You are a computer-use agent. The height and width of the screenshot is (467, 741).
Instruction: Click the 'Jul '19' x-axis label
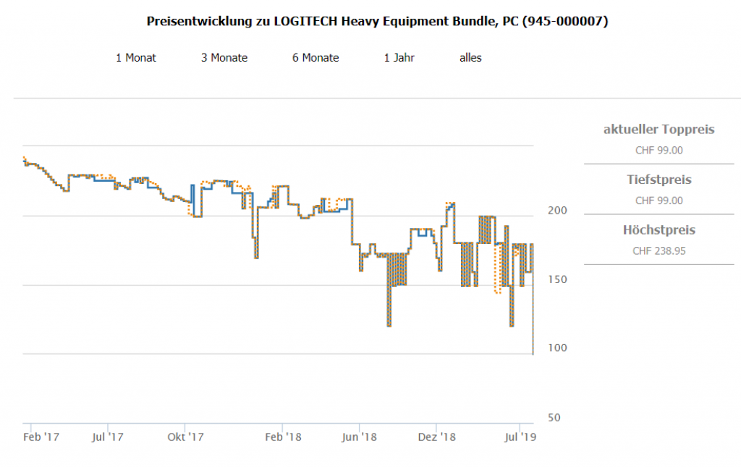[520, 437]
